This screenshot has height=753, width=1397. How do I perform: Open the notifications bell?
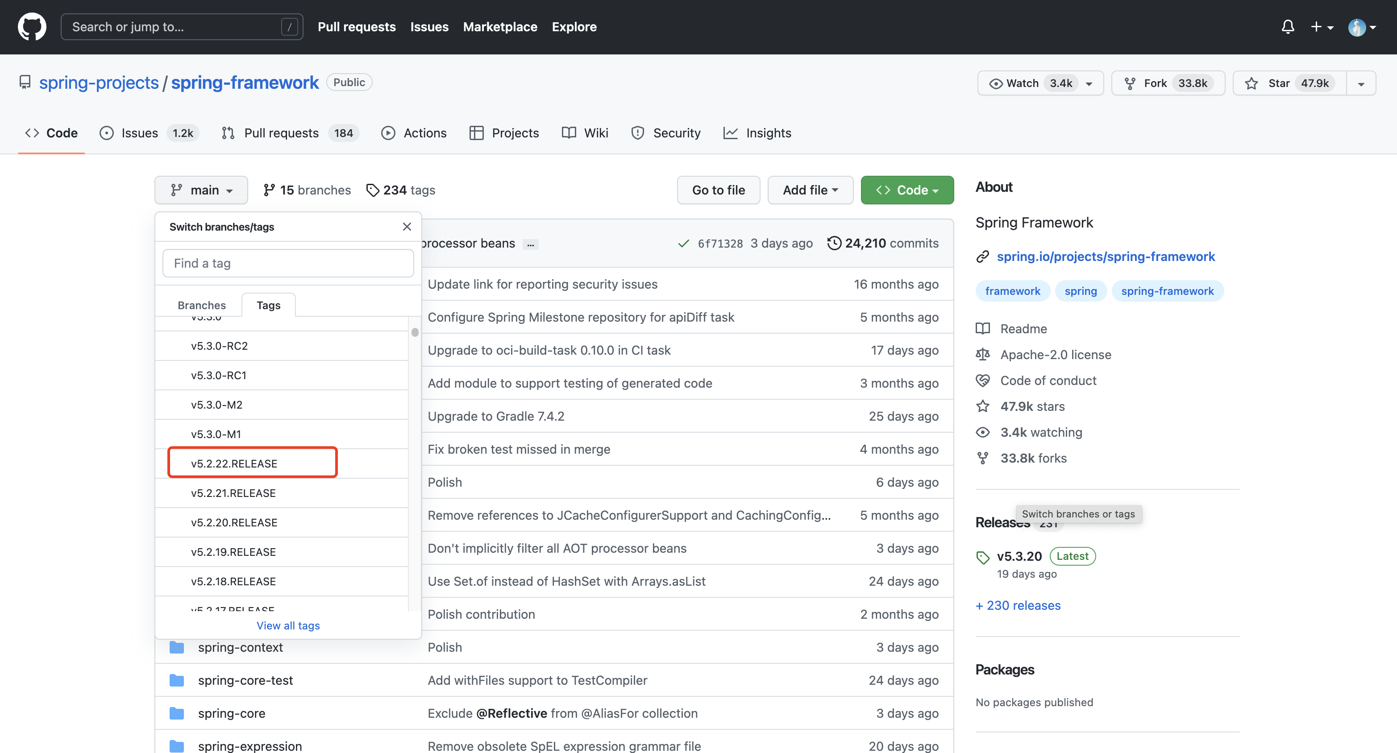pos(1288,27)
